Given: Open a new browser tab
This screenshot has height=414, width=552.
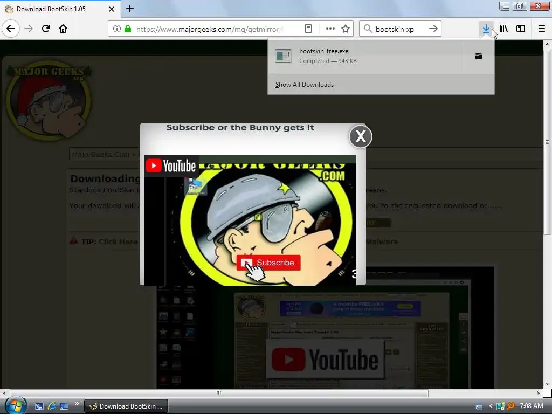Looking at the screenshot, I should point(130,9).
